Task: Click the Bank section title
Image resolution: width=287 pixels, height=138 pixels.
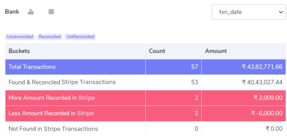Action: [x=12, y=12]
